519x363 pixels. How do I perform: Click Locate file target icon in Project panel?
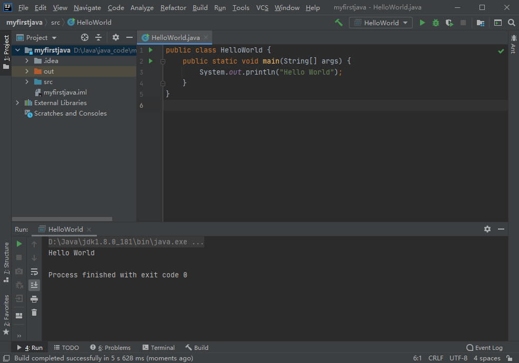(x=85, y=37)
